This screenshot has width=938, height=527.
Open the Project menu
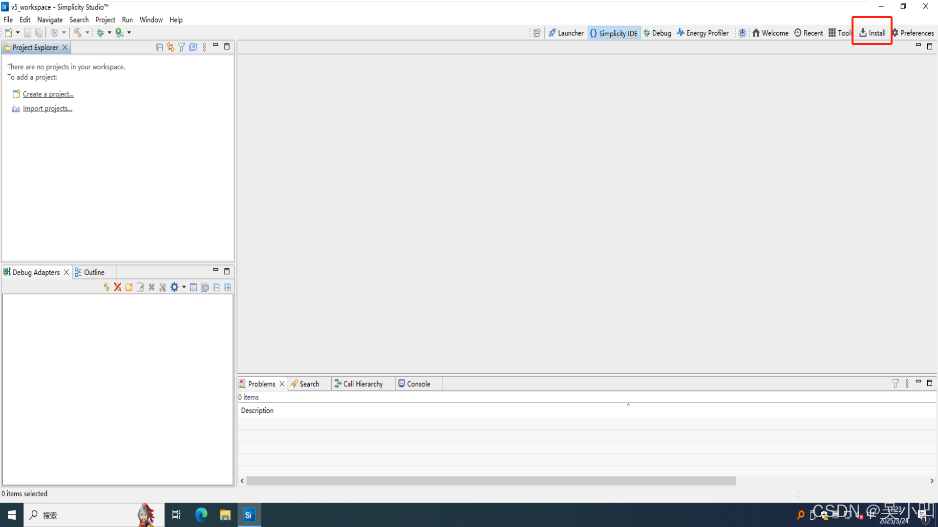point(105,20)
